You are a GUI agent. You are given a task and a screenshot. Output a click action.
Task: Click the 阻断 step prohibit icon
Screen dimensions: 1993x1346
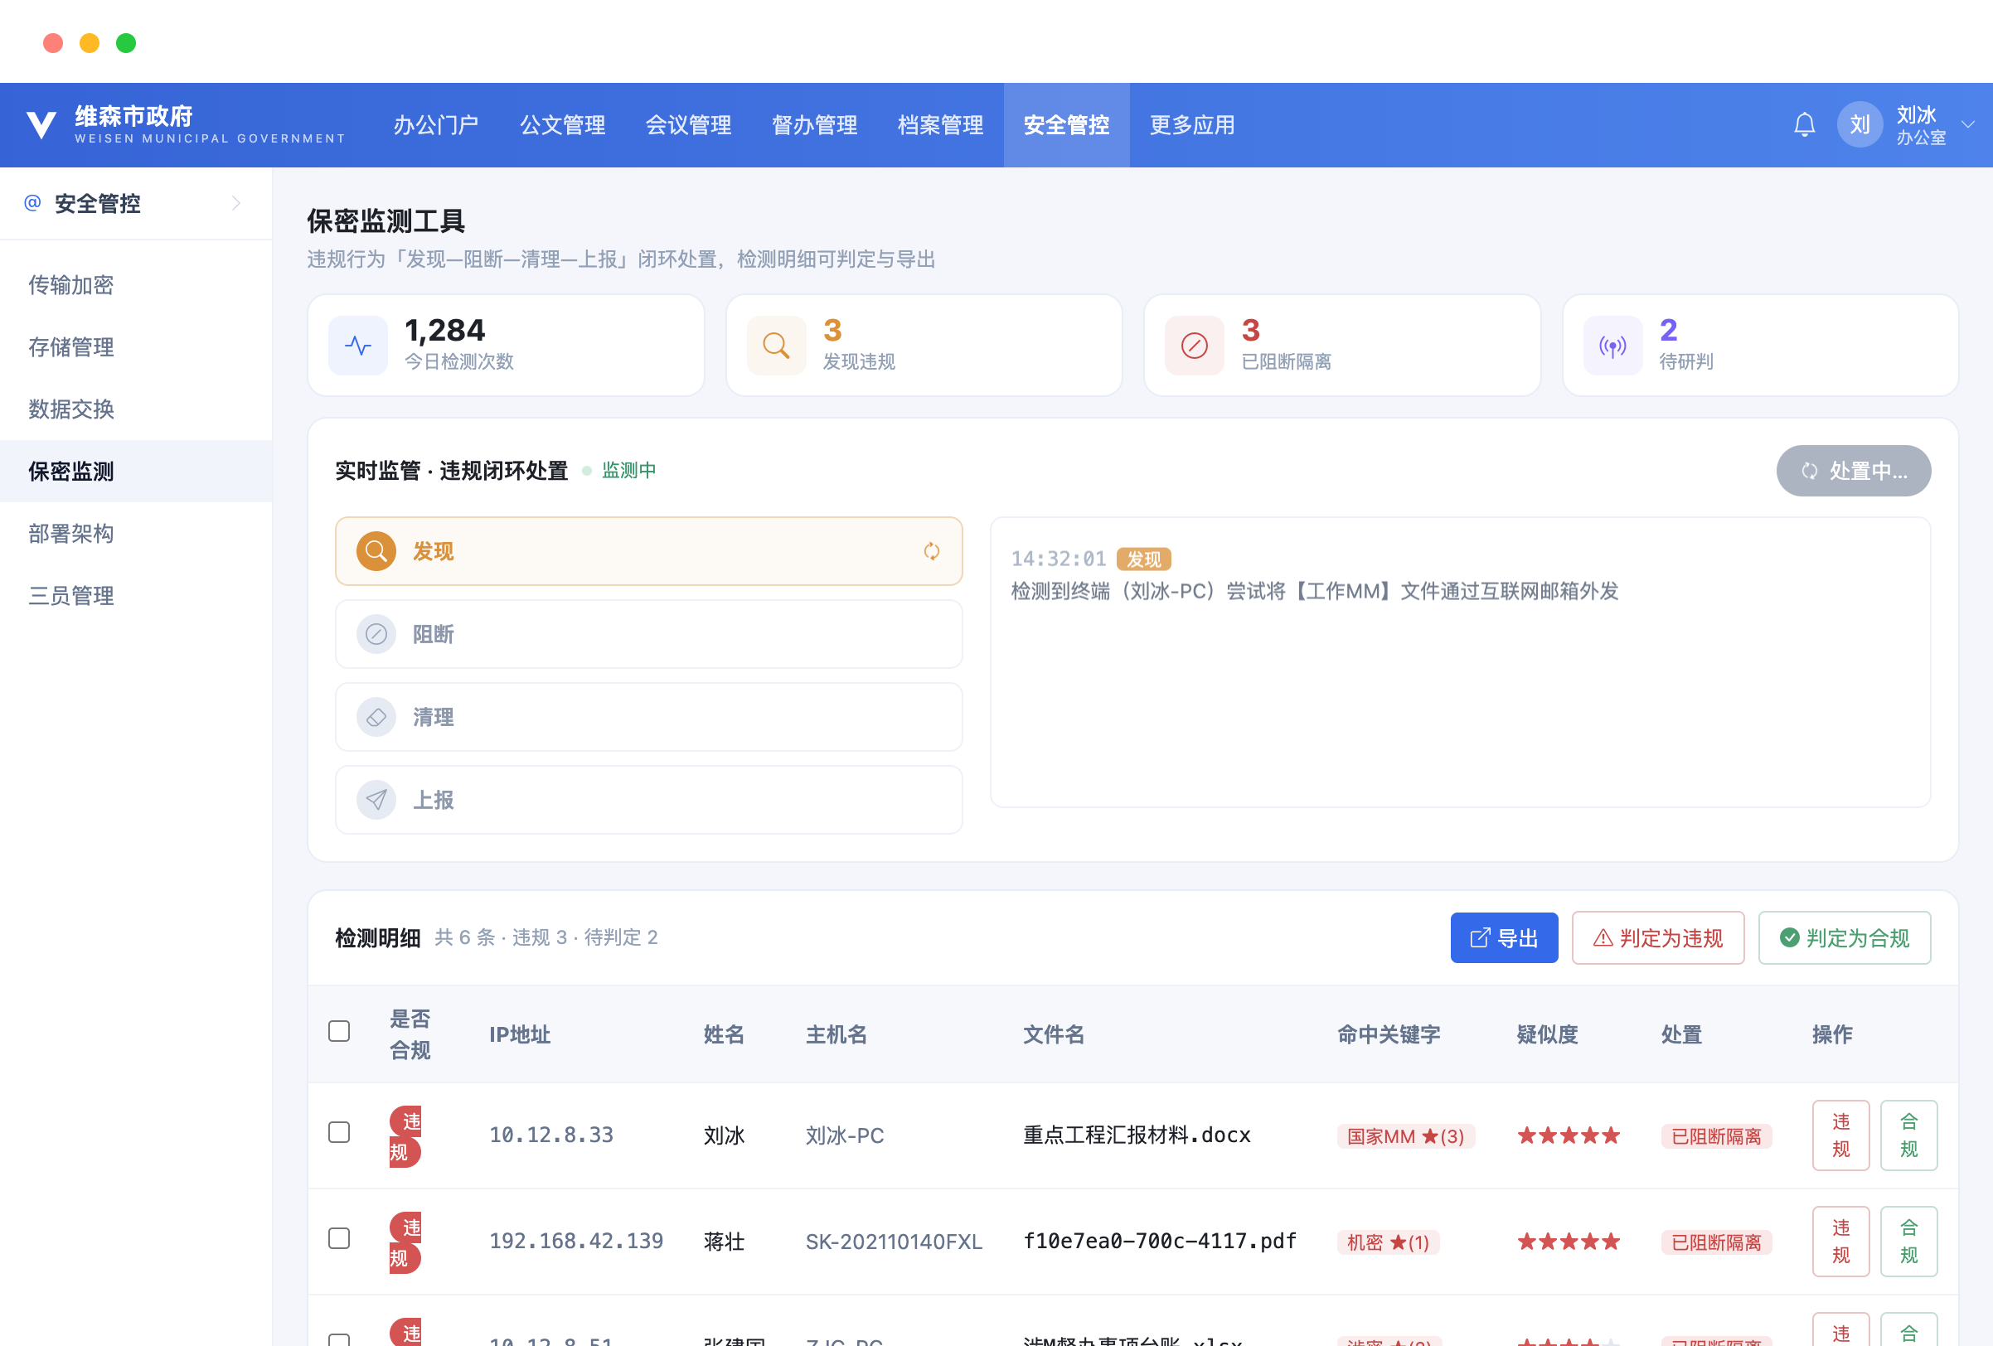click(376, 634)
